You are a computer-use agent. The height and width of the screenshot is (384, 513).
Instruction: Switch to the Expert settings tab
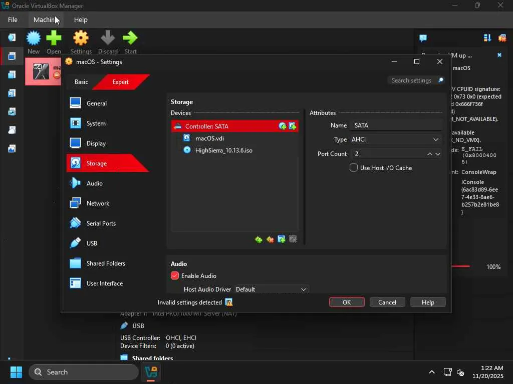120,82
